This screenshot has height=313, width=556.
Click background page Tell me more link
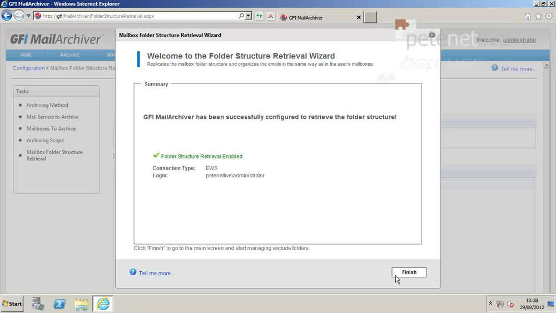[518, 69]
